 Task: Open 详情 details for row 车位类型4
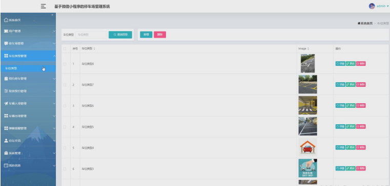[x=340, y=148]
